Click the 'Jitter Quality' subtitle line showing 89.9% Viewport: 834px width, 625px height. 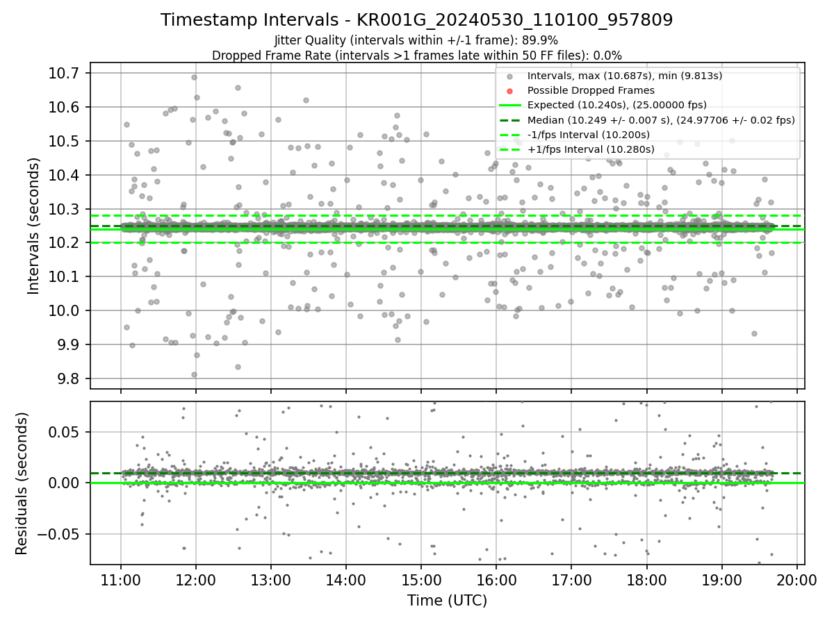(416, 40)
